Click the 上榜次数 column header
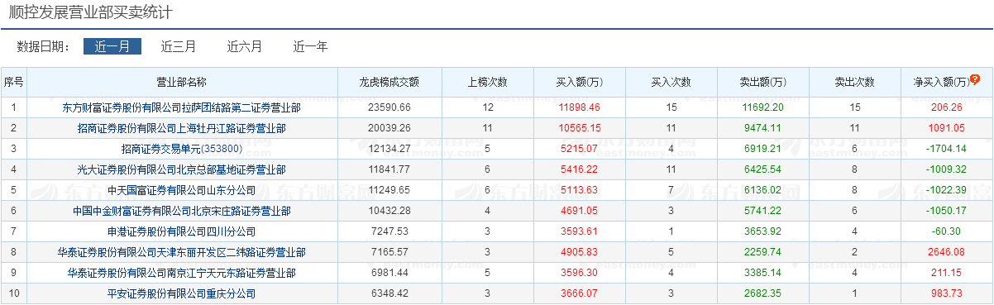The width and height of the screenshot is (994, 305). click(x=488, y=82)
